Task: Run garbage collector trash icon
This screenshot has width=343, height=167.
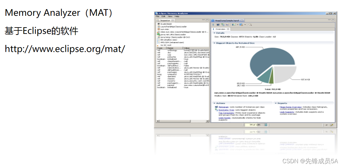Action: pos(266,125)
